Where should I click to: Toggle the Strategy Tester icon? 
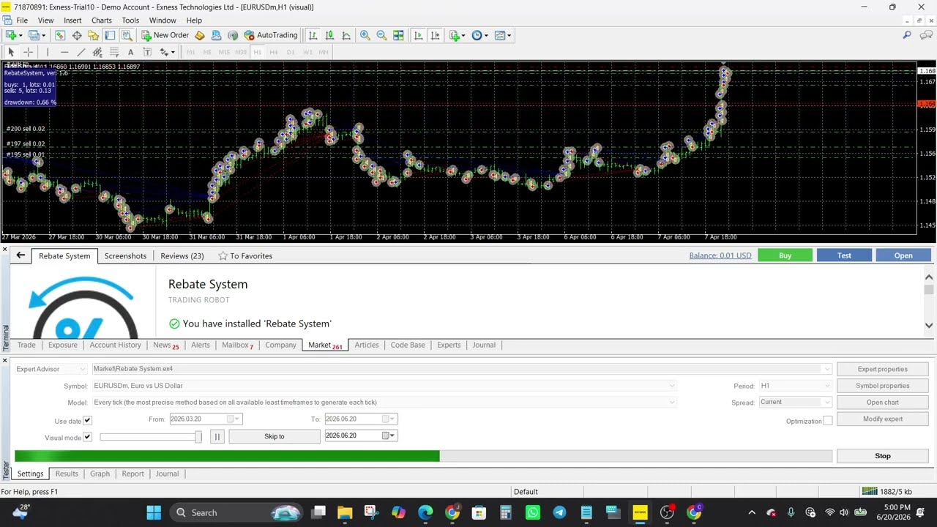(126, 35)
